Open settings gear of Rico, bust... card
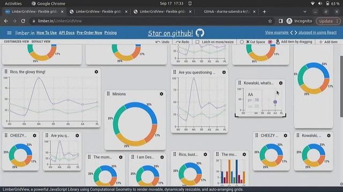343x192 pixels. pos(205,154)
